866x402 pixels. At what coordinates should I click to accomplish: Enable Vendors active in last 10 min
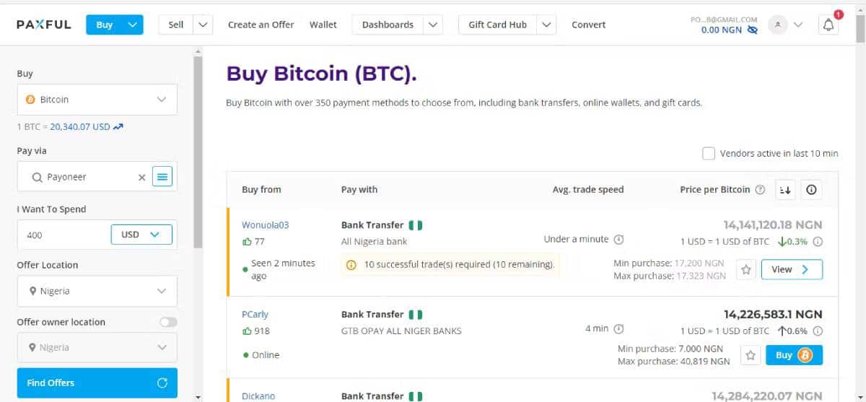pyautogui.click(x=708, y=154)
